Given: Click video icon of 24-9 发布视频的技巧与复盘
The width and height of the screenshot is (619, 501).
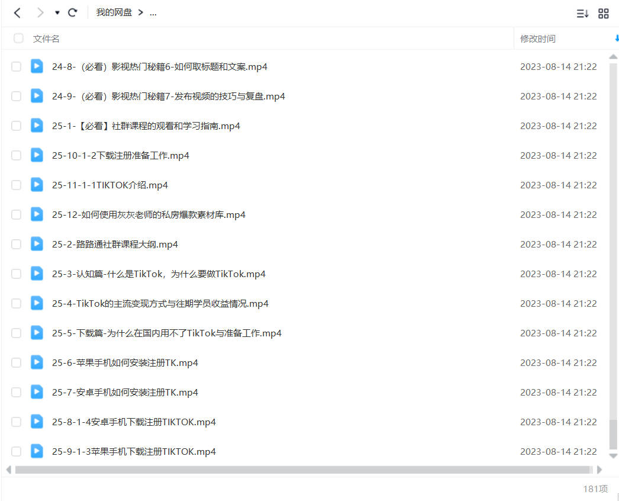Looking at the screenshot, I should click(37, 95).
